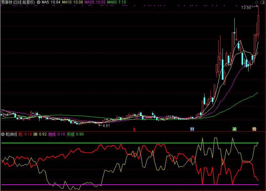Click the diamond icon at top right
The image size is (266, 191).
click(257, 2)
